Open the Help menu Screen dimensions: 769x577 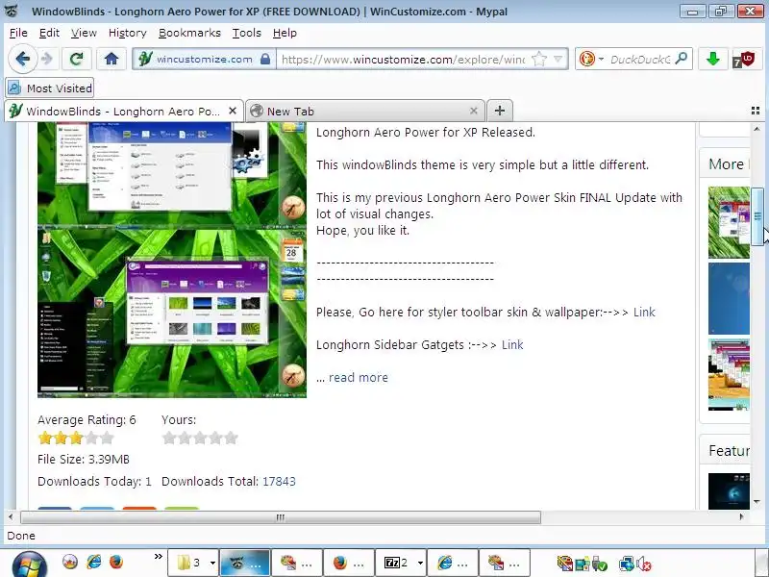pyautogui.click(x=285, y=33)
